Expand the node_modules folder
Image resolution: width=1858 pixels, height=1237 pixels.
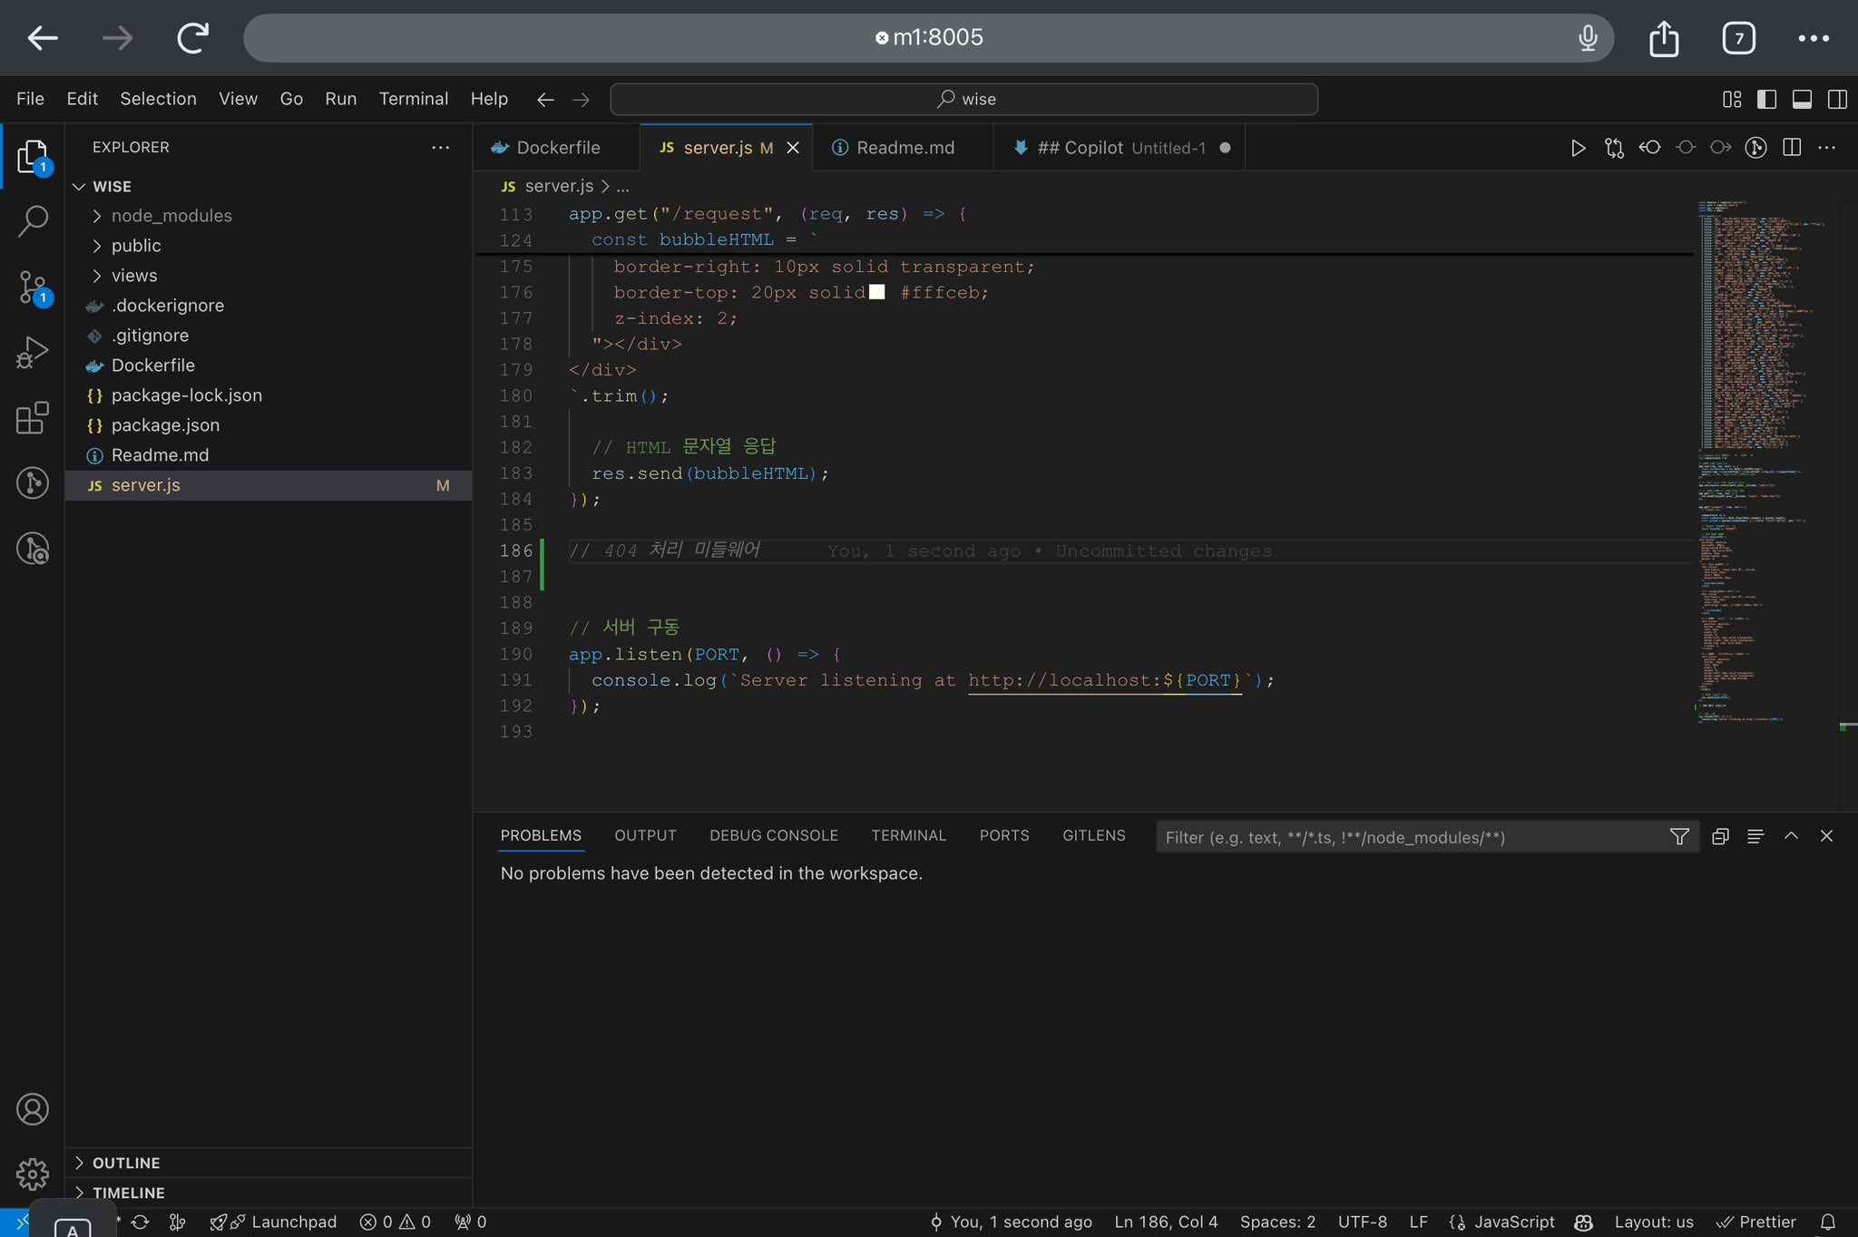click(171, 216)
